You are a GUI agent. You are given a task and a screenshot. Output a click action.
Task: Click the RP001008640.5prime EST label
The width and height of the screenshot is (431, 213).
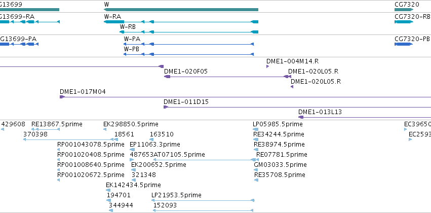(x=91, y=165)
